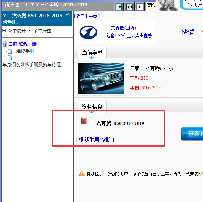Click the 特别提示 notice text
The height and width of the screenshot is (202, 203).
144,174
